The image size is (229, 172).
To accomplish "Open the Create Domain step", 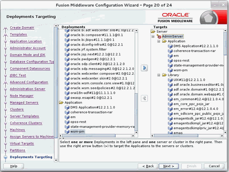I will click(x=22, y=28).
